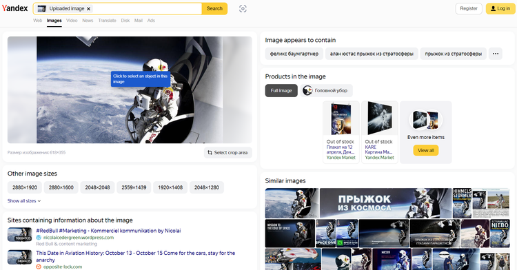The height and width of the screenshot is (270, 517).
Task: Click the yellow Search button
Action: [x=214, y=8]
